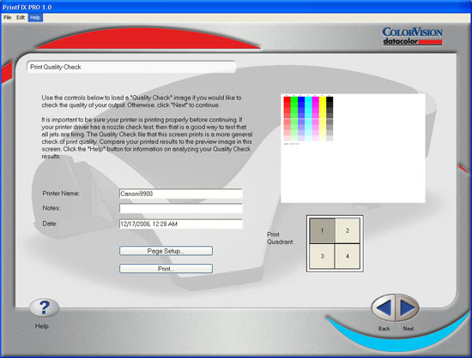Click the 'Printer Name:' label
The height and width of the screenshot is (358, 472).
61,193
